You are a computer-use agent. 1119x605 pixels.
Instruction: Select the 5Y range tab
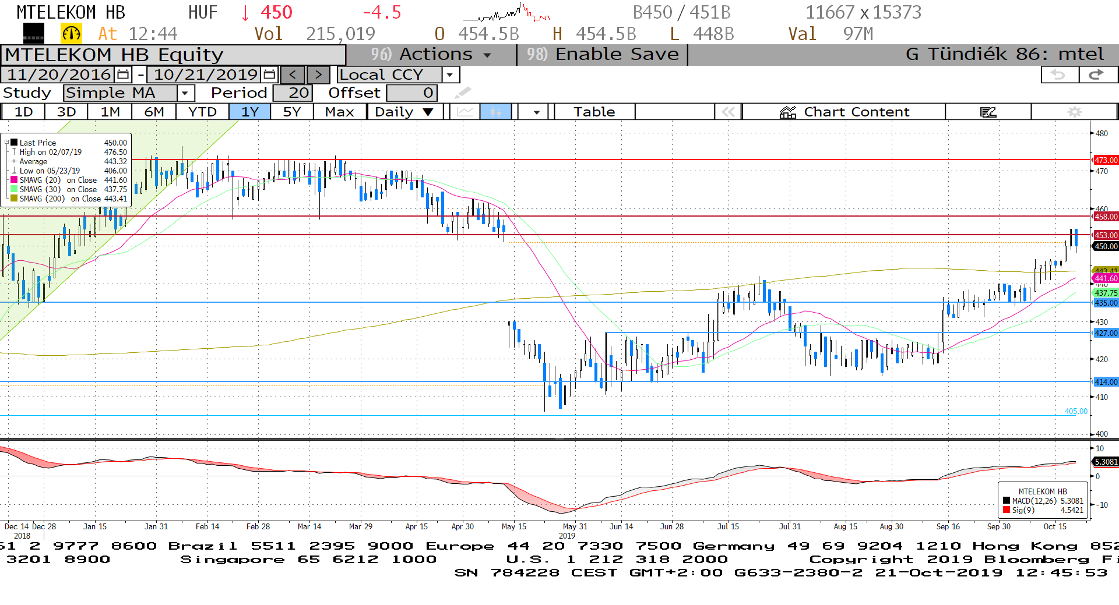click(292, 112)
